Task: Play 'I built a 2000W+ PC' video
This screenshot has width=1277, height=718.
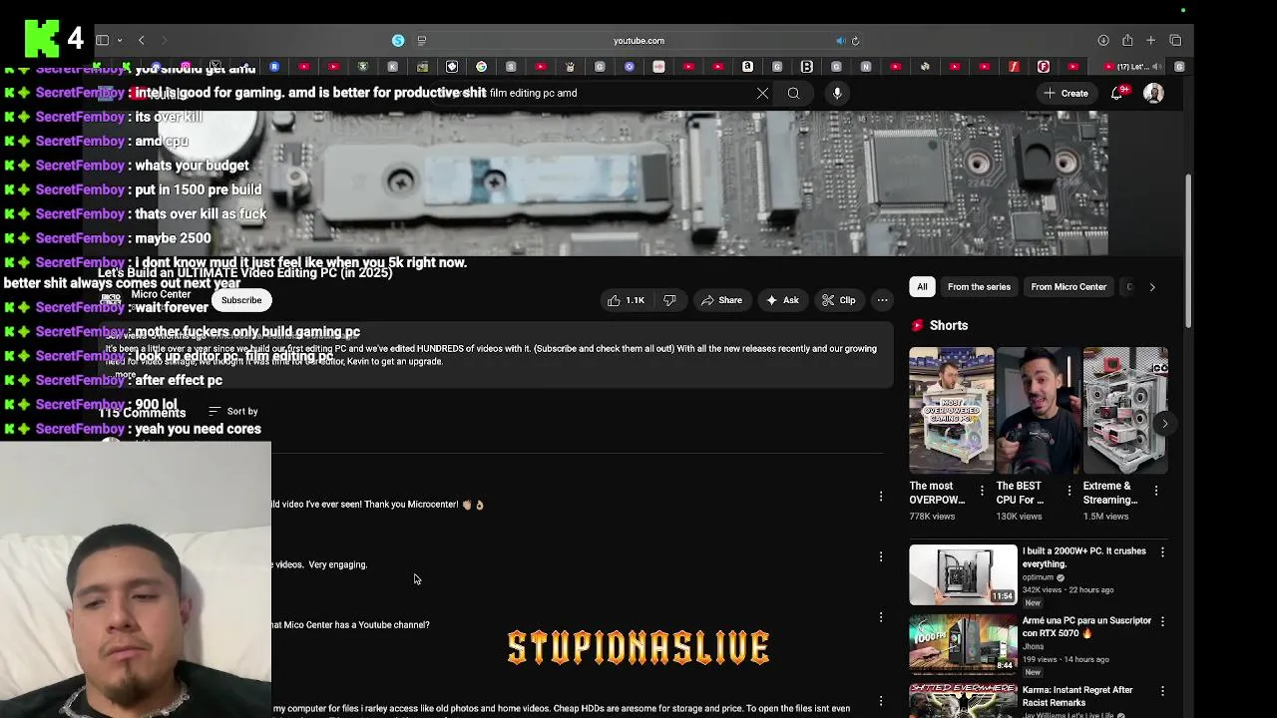Action: (963, 574)
